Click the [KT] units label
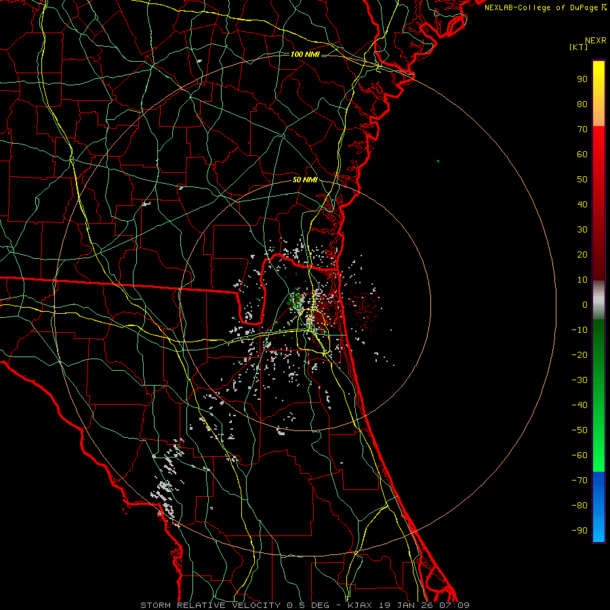This screenshot has width=610, height=610. pyautogui.click(x=579, y=47)
